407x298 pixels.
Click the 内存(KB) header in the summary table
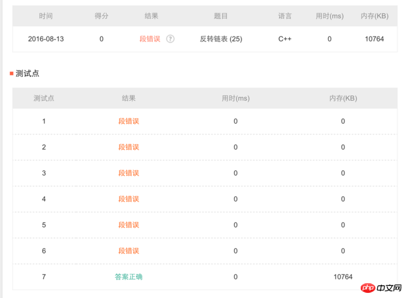click(374, 16)
